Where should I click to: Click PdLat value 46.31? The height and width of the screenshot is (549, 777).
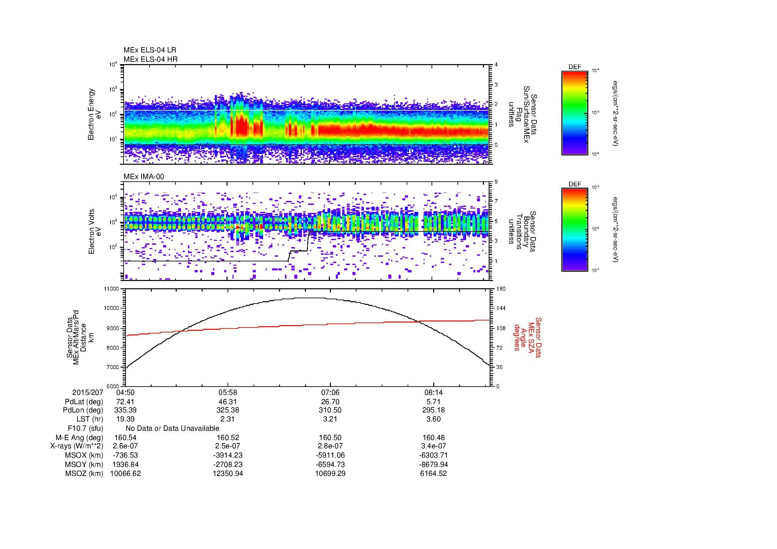[228, 402]
